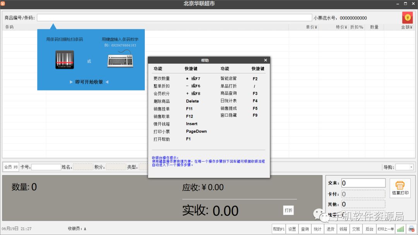Viewport: 418px width, 235px height.
Task: Click the 折扣% column header
Action: pyautogui.click(x=356, y=27)
